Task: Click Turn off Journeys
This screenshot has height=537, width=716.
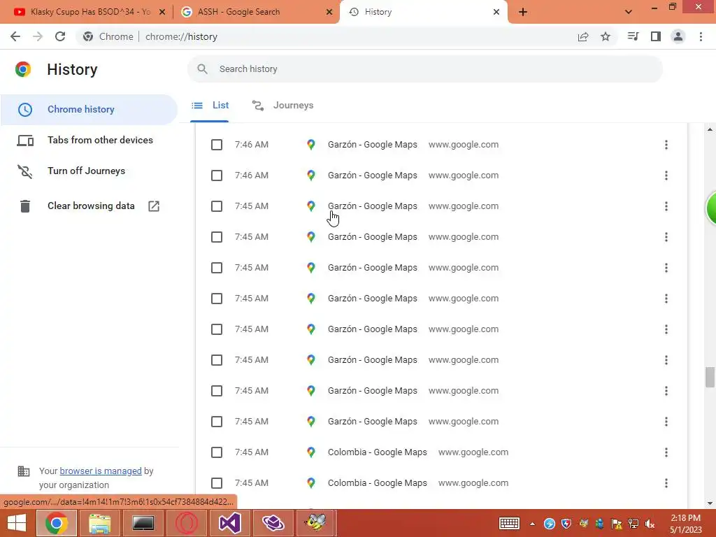Action: coord(89,171)
